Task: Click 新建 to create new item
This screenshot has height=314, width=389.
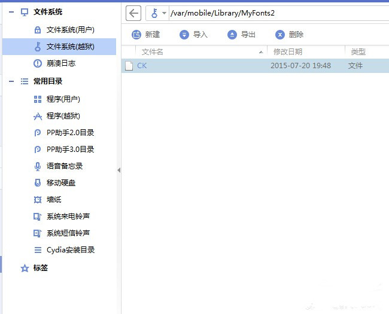Action: click(146, 35)
